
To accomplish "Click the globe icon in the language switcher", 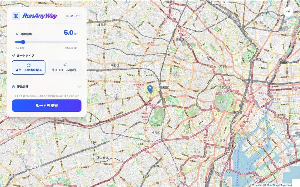I will click(x=67, y=16).
